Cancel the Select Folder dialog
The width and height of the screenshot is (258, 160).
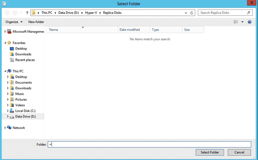[239, 152]
